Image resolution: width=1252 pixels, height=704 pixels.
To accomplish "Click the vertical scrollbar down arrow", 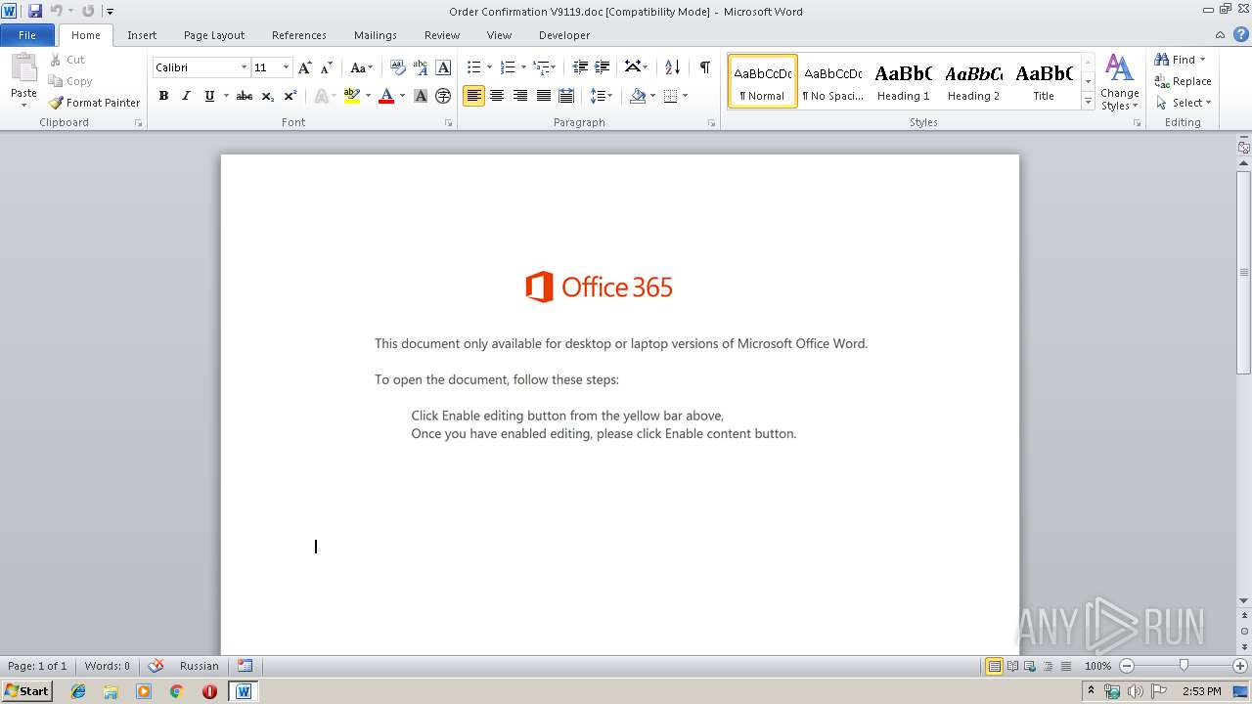I will coord(1244,601).
